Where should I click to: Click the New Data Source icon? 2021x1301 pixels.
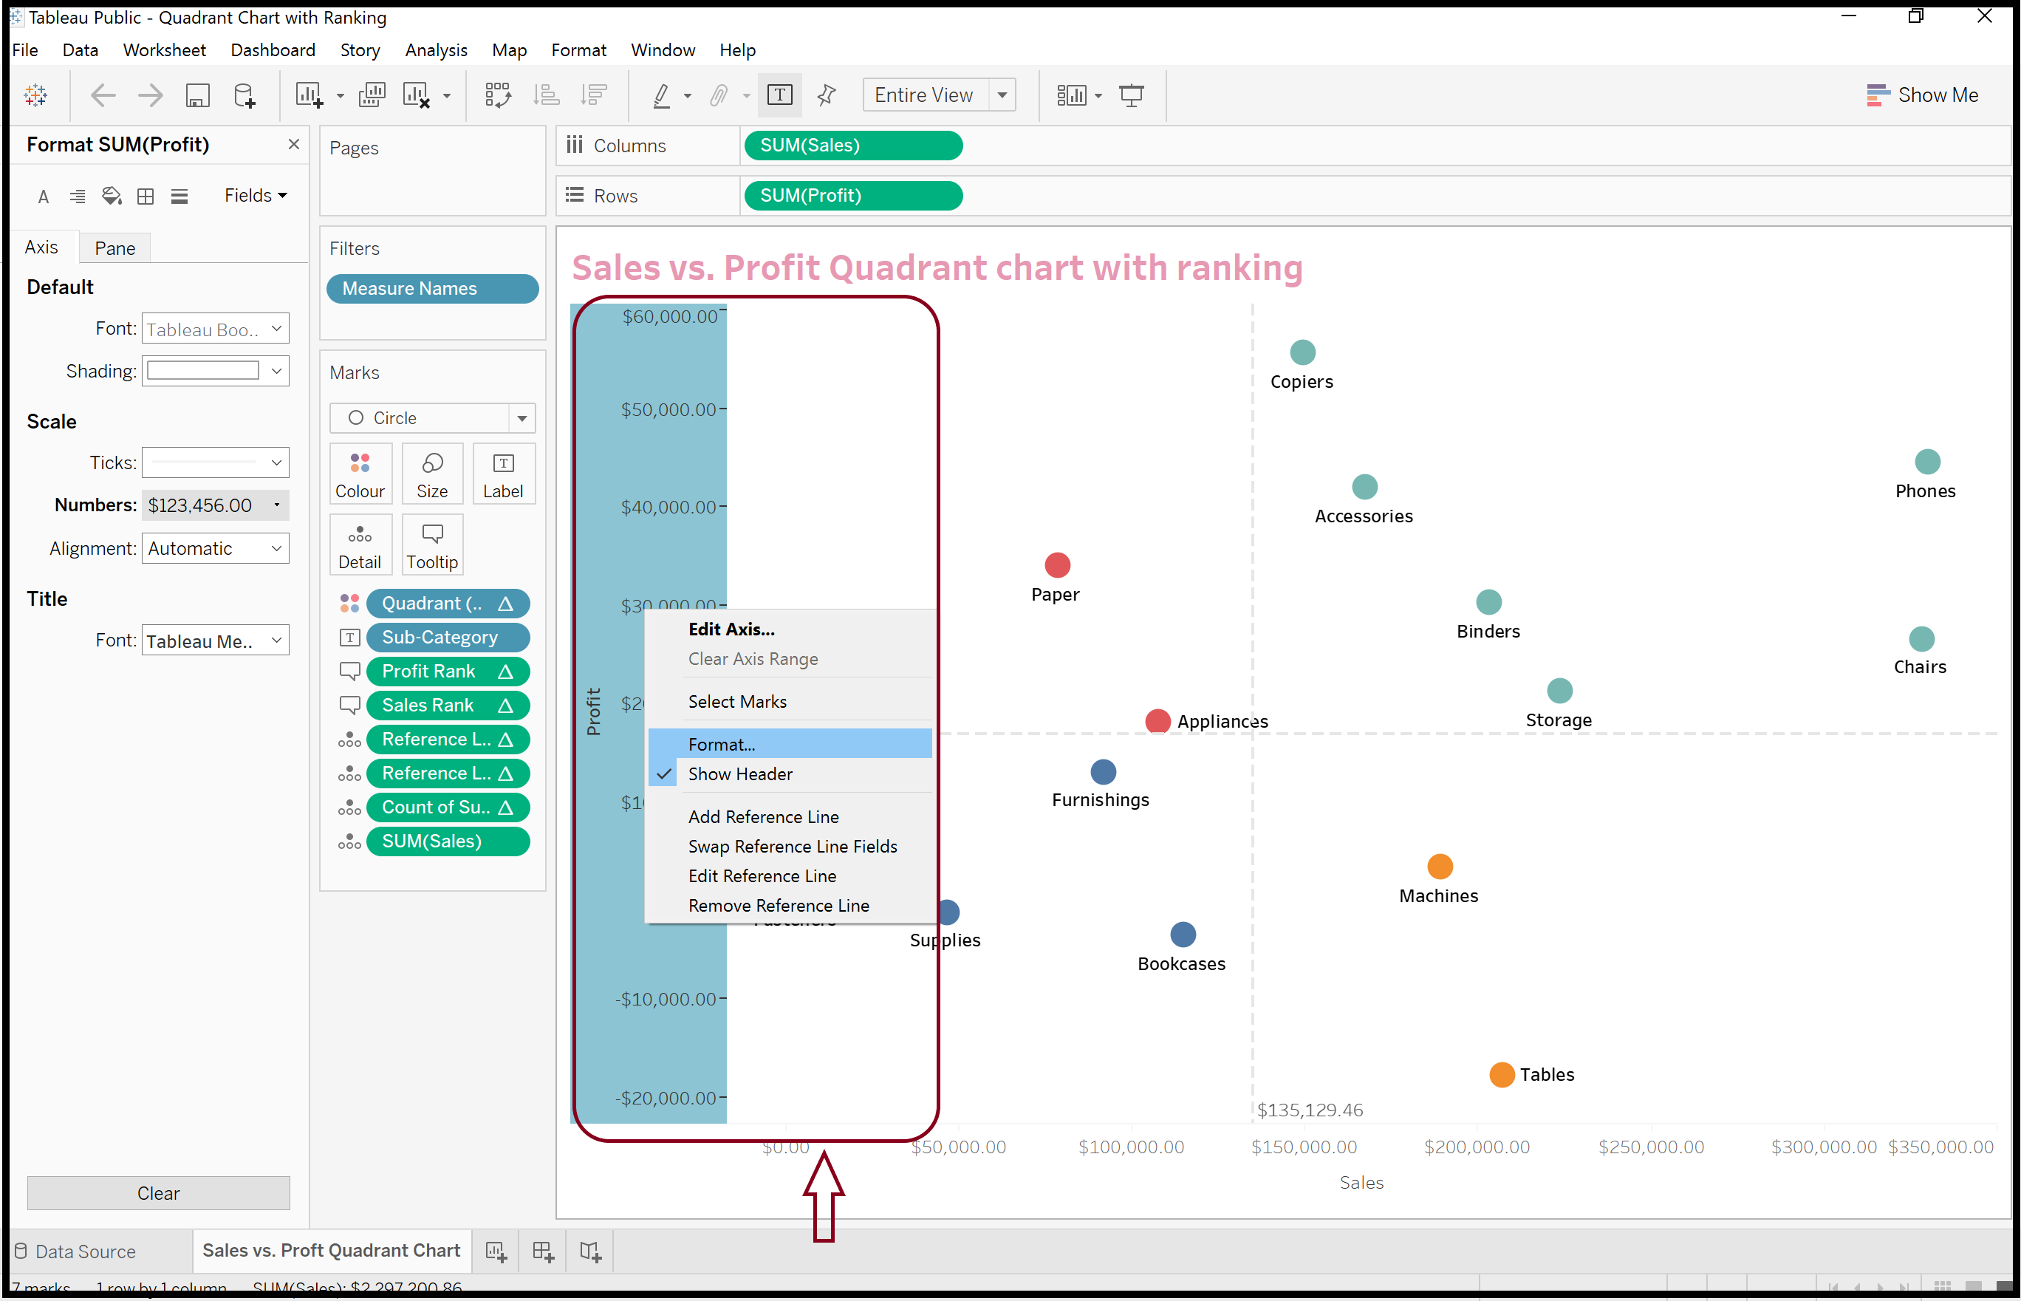coord(244,95)
